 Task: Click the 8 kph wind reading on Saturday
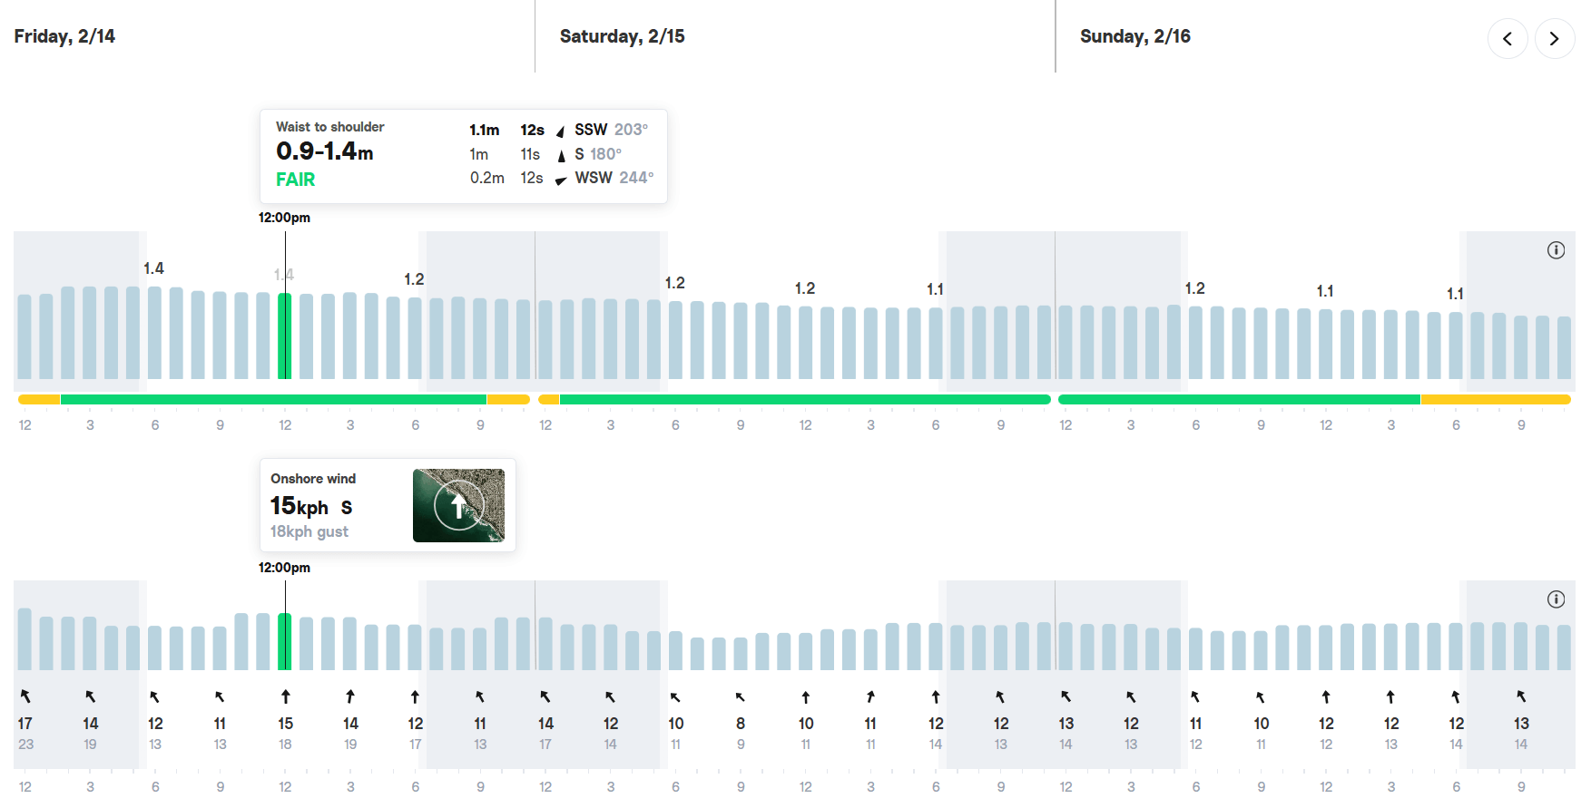tap(741, 724)
